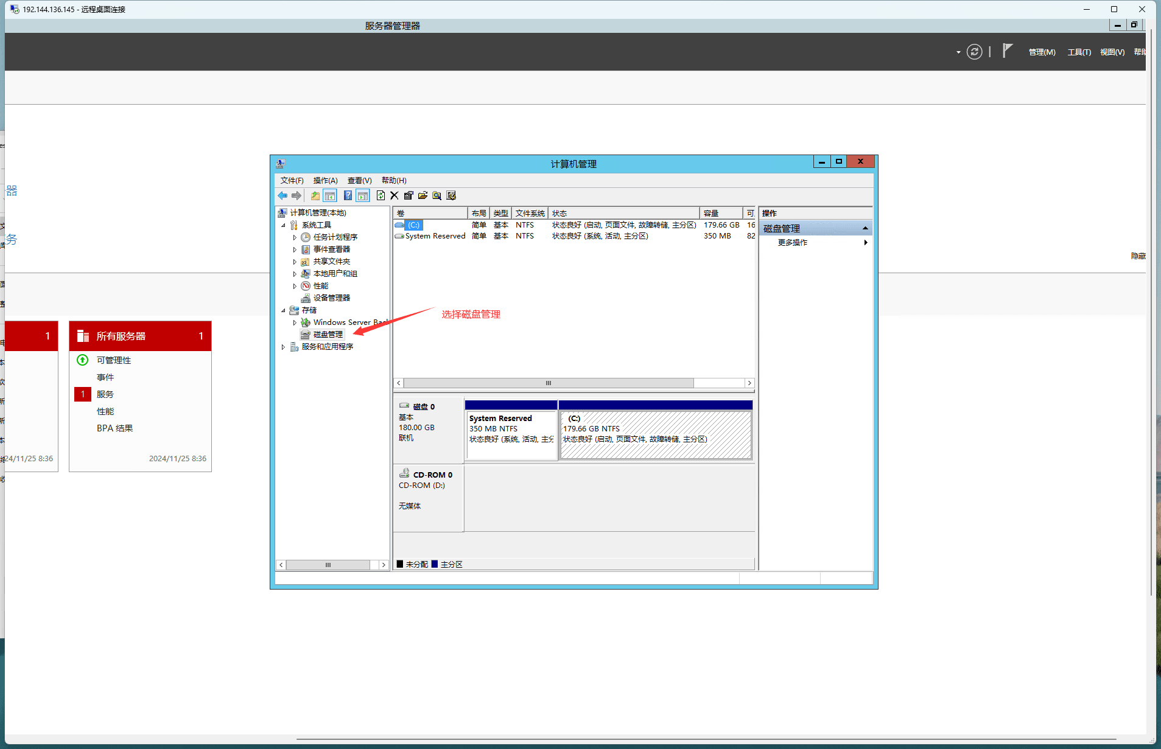Image resolution: width=1161 pixels, height=749 pixels.
Task: Click the open folder toolbar icon
Action: coord(423,195)
